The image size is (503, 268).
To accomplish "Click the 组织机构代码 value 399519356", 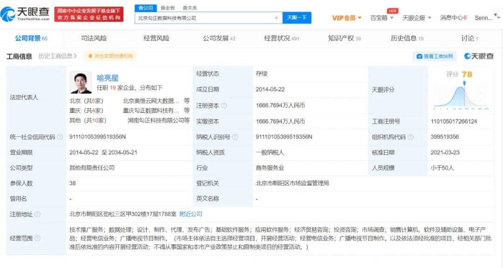I will pos(445,137).
